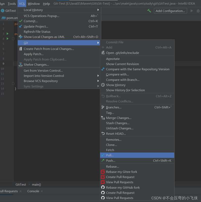The width and height of the screenshot is (201, 202).
Task: Click Annotate in the Git submenu
Action: [137, 59]
